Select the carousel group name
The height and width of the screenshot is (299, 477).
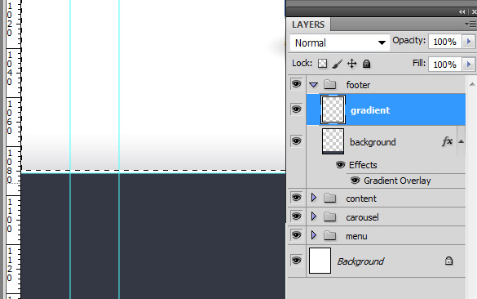pyautogui.click(x=362, y=217)
